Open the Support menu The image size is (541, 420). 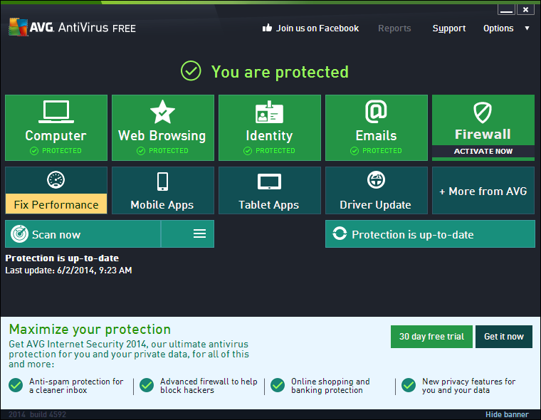448,28
